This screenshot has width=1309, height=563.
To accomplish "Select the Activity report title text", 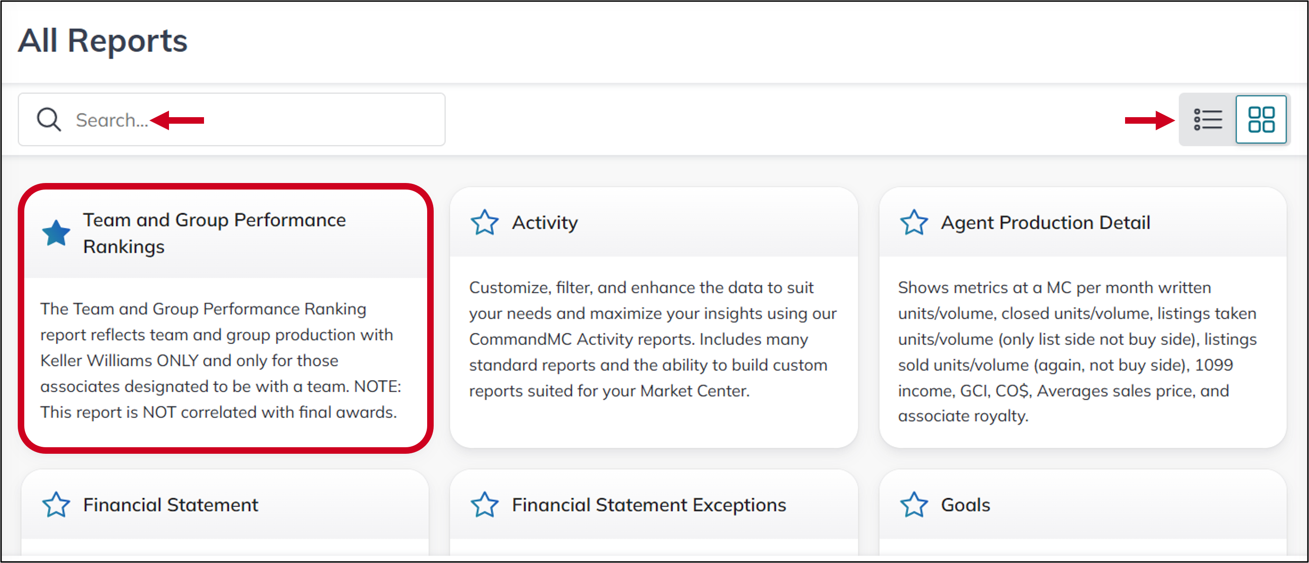I will [544, 222].
